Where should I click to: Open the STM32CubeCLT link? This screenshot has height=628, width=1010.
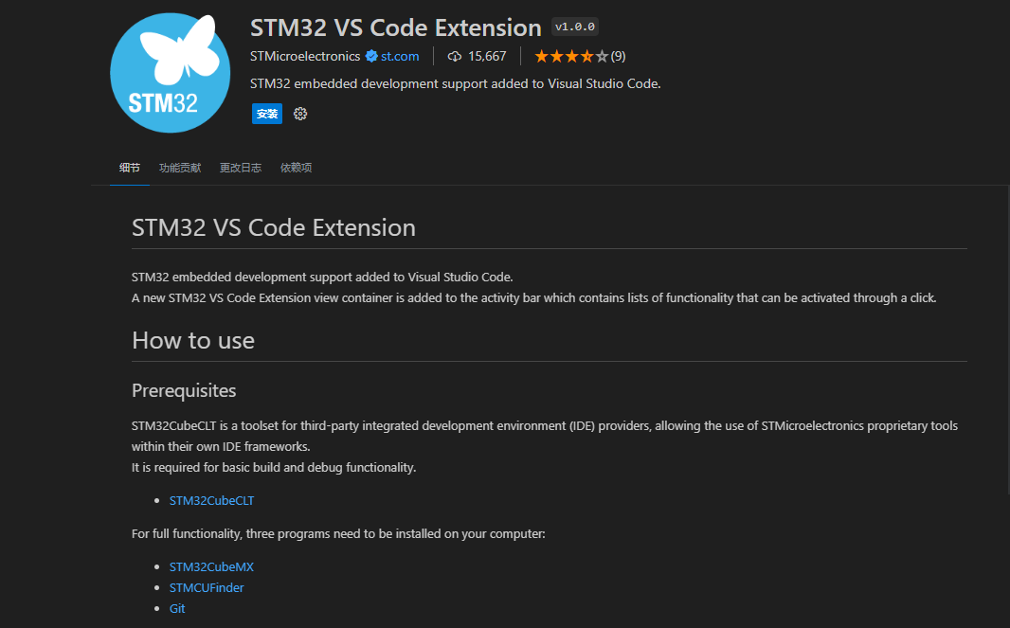(x=211, y=500)
